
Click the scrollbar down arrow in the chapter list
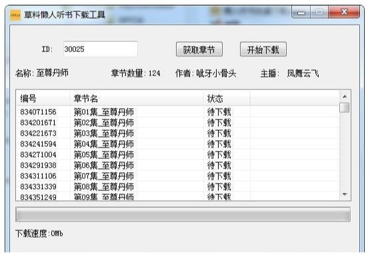pyautogui.click(x=345, y=194)
